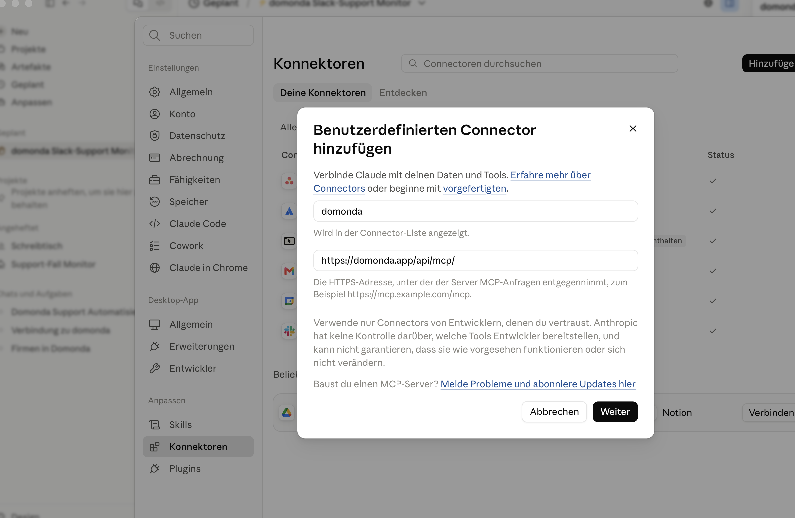Open "Support-Fall Monitor" in the left sidebar
Image resolution: width=795 pixels, height=518 pixels.
[53, 264]
